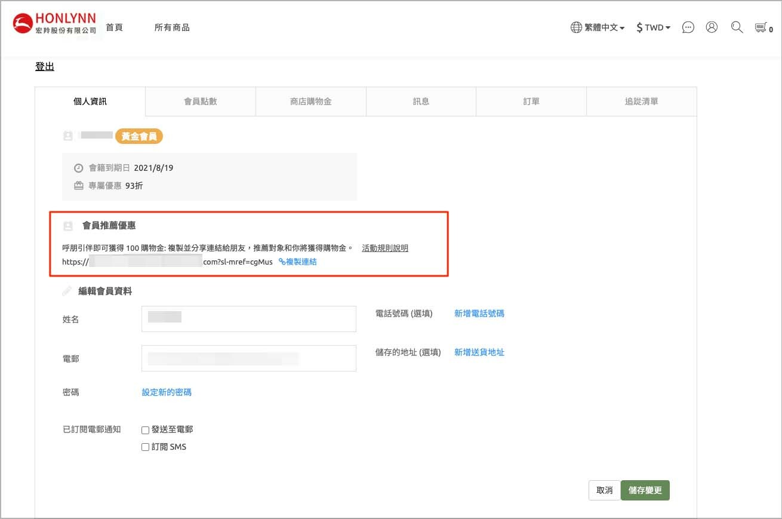Click the user account icon
This screenshot has width=782, height=519.
(x=712, y=27)
